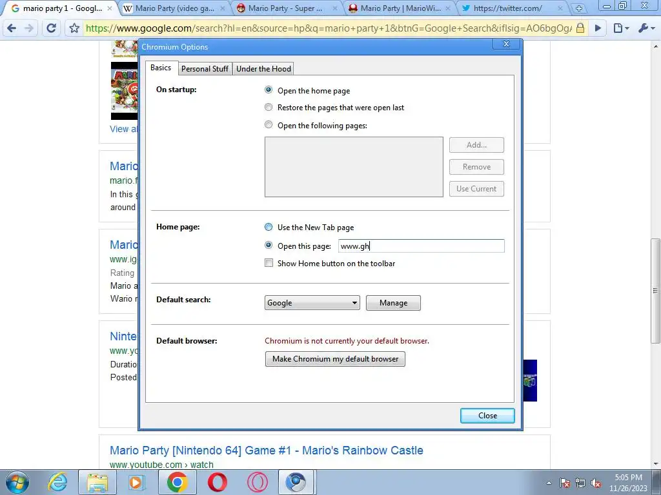The width and height of the screenshot is (661, 495).
Task: Open the Under the Hood tab
Action: pyautogui.click(x=263, y=68)
